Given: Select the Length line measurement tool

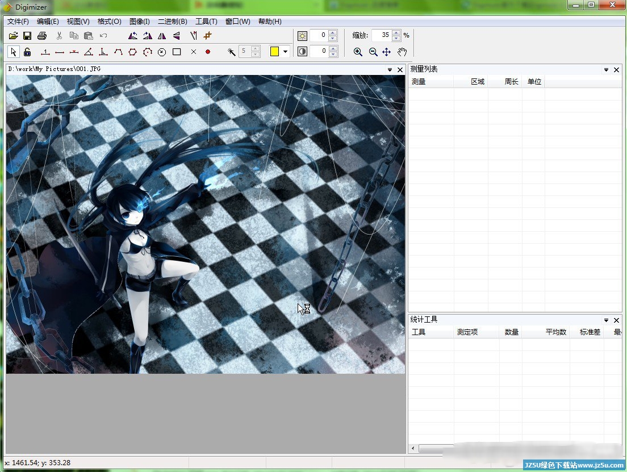Looking at the screenshot, I should (60, 52).
